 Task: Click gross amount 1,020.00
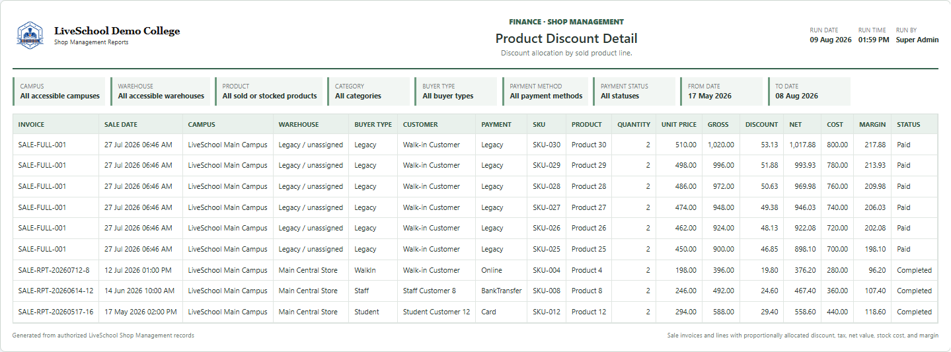[x=721, y=145]
